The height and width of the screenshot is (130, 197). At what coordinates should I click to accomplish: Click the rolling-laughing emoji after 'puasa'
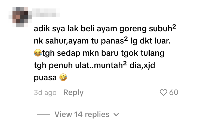coord(63,77)
